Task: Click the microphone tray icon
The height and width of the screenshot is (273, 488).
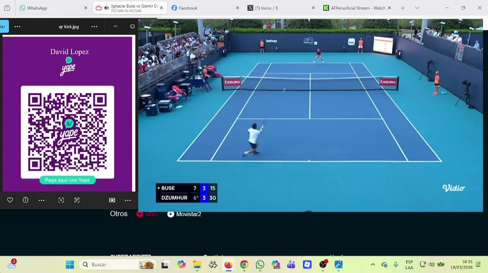Action: tap(396, 264)
